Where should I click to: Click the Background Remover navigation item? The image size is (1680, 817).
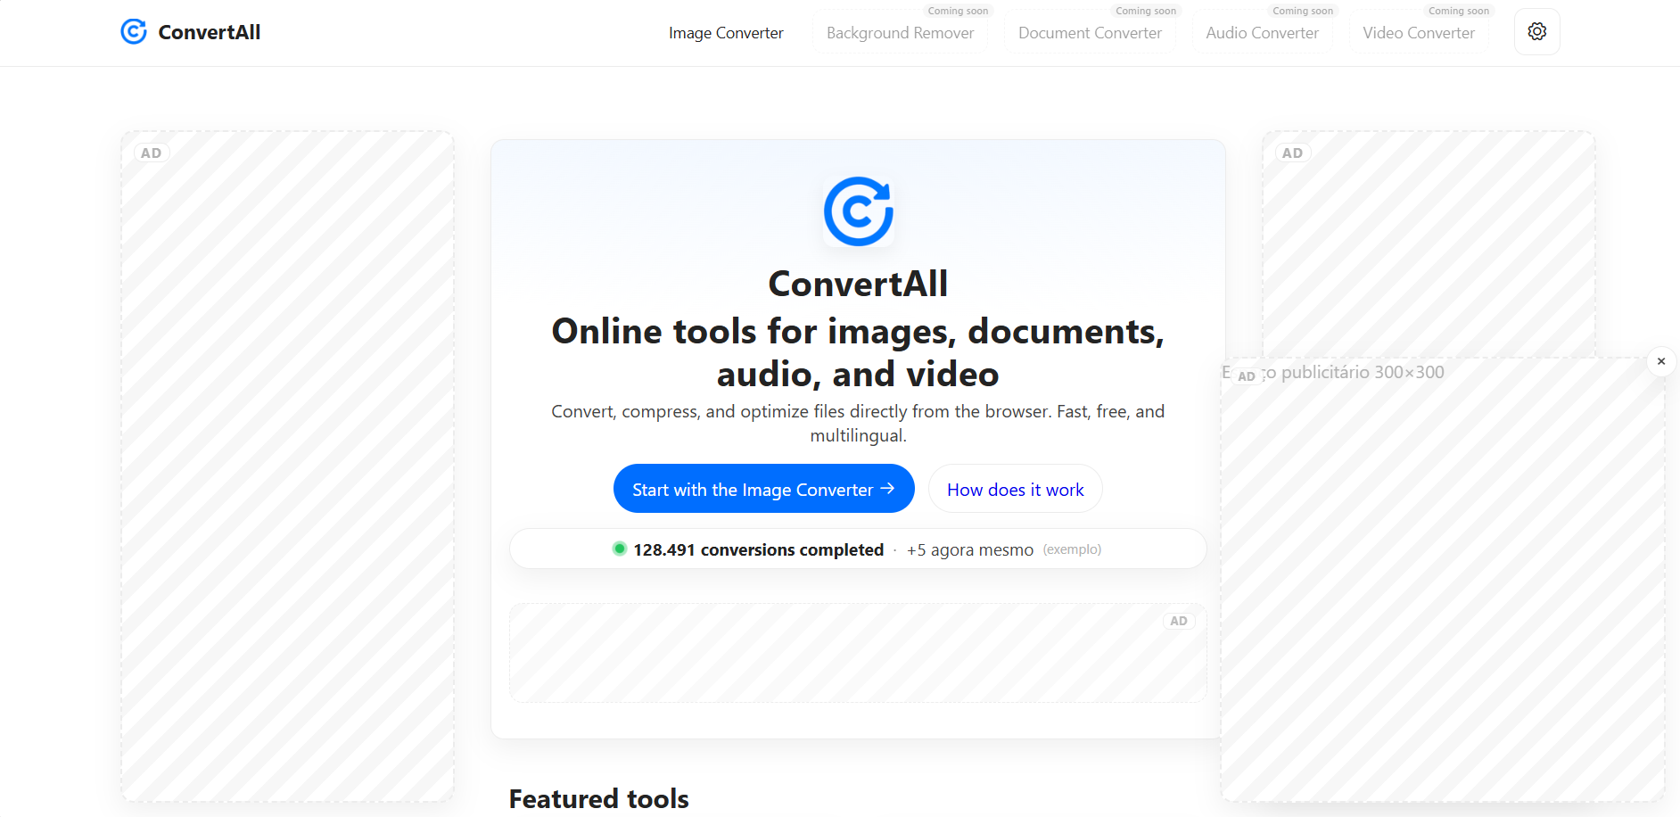pos(900,32)
